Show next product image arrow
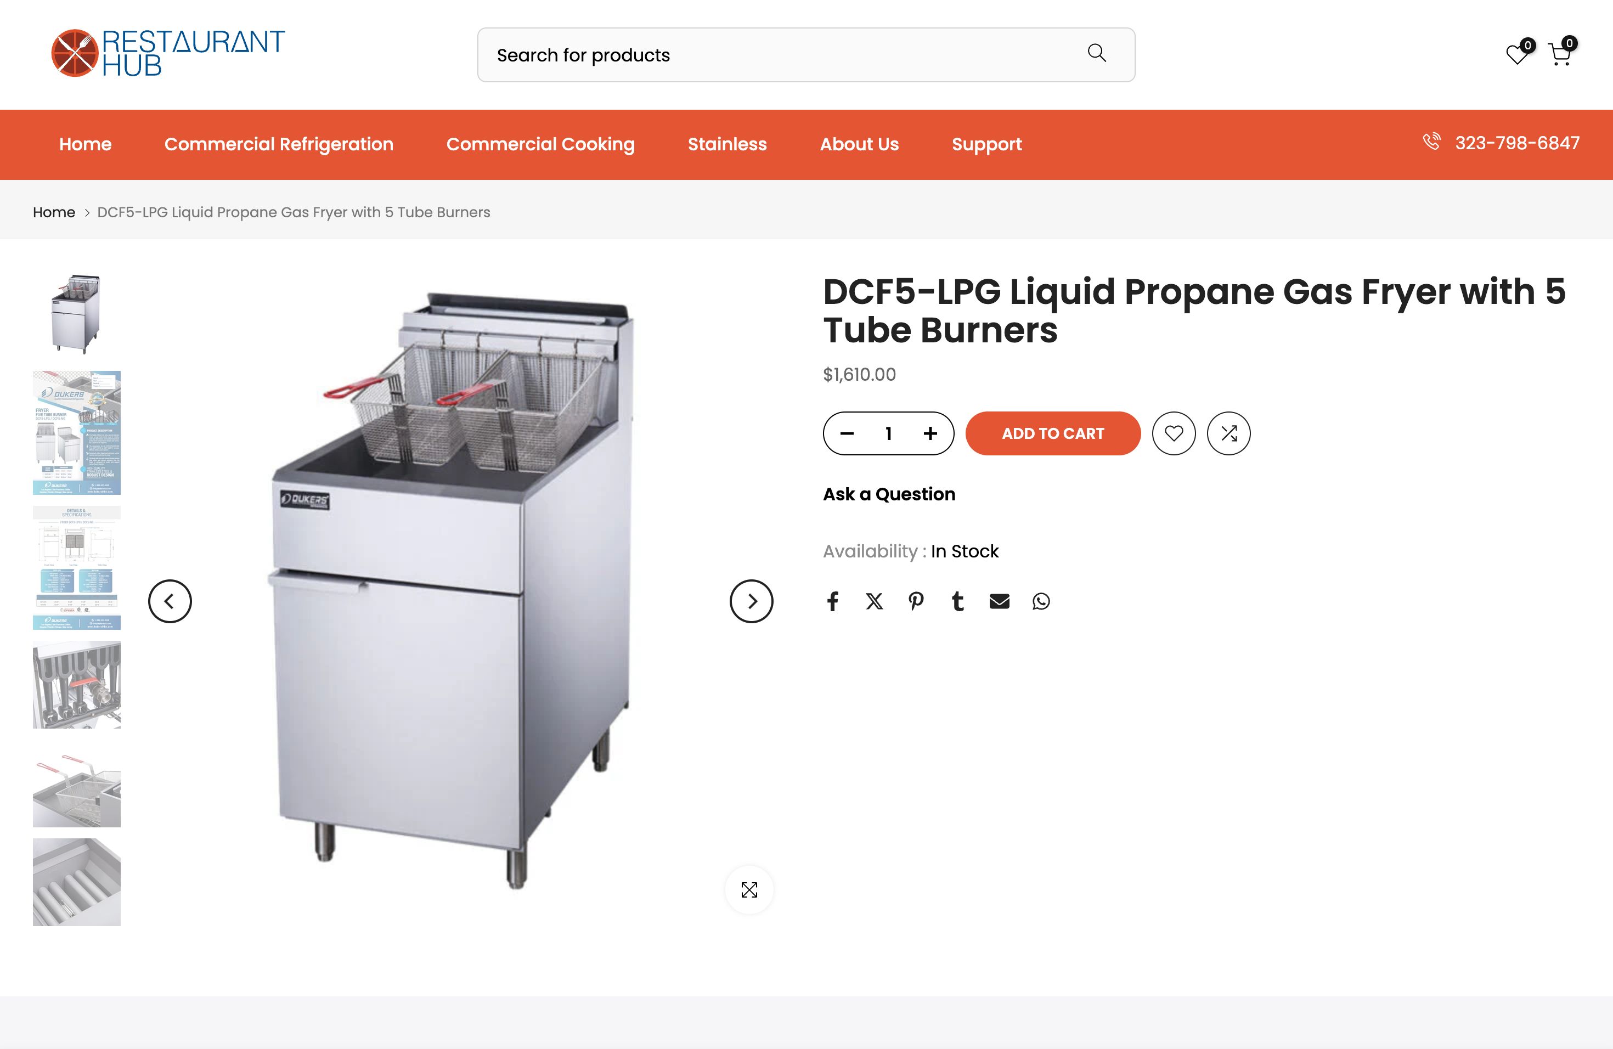1613x1049 pixels. [x=751, y=601]
